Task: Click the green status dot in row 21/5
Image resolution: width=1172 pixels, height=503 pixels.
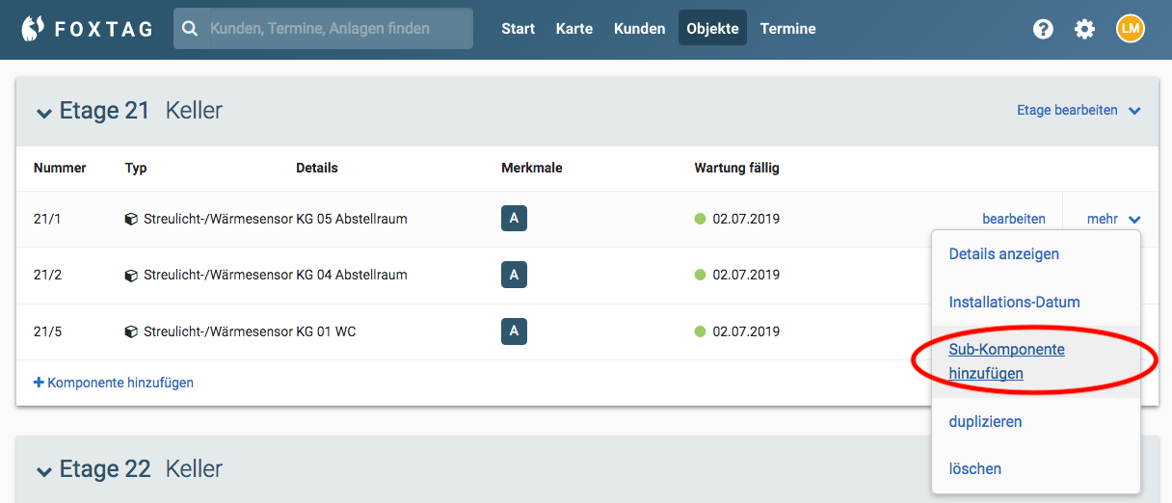Action: pyautogui.click(x=701, y=331)
